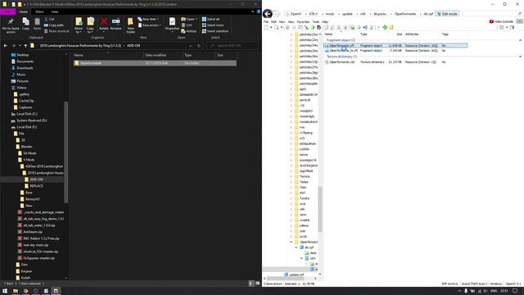
Task: Go back in File Explorer
Action: tap(6, 46)
